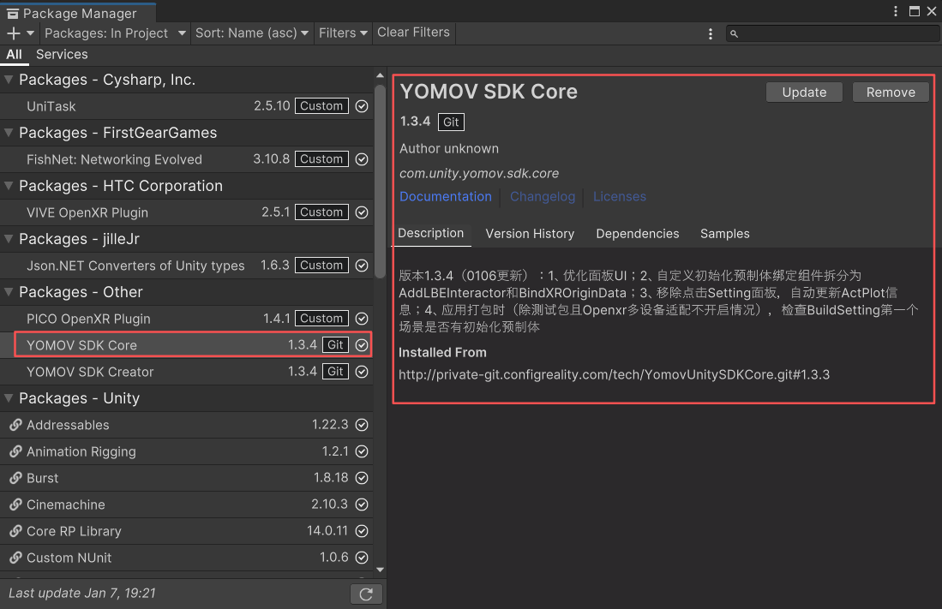Click installed checkmark for YOMOV SDK Creator
Viewport: 942px width, 609px height.
362,372
